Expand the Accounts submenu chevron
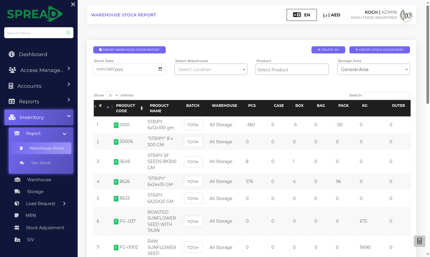430x257 pixels. point(69,84)
